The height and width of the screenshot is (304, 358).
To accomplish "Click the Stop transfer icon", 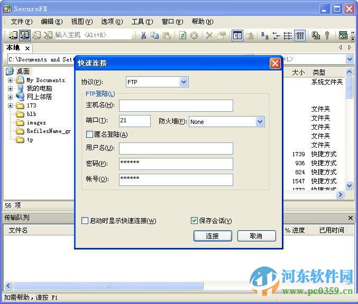I will coord(194,35).
